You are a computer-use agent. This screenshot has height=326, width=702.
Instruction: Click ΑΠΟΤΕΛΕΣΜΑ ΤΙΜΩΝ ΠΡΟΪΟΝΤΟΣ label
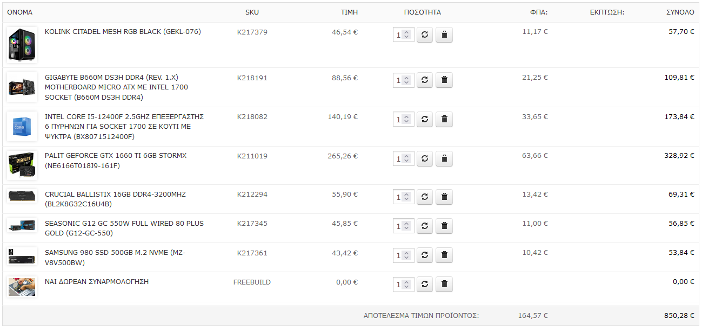(422, 316)
